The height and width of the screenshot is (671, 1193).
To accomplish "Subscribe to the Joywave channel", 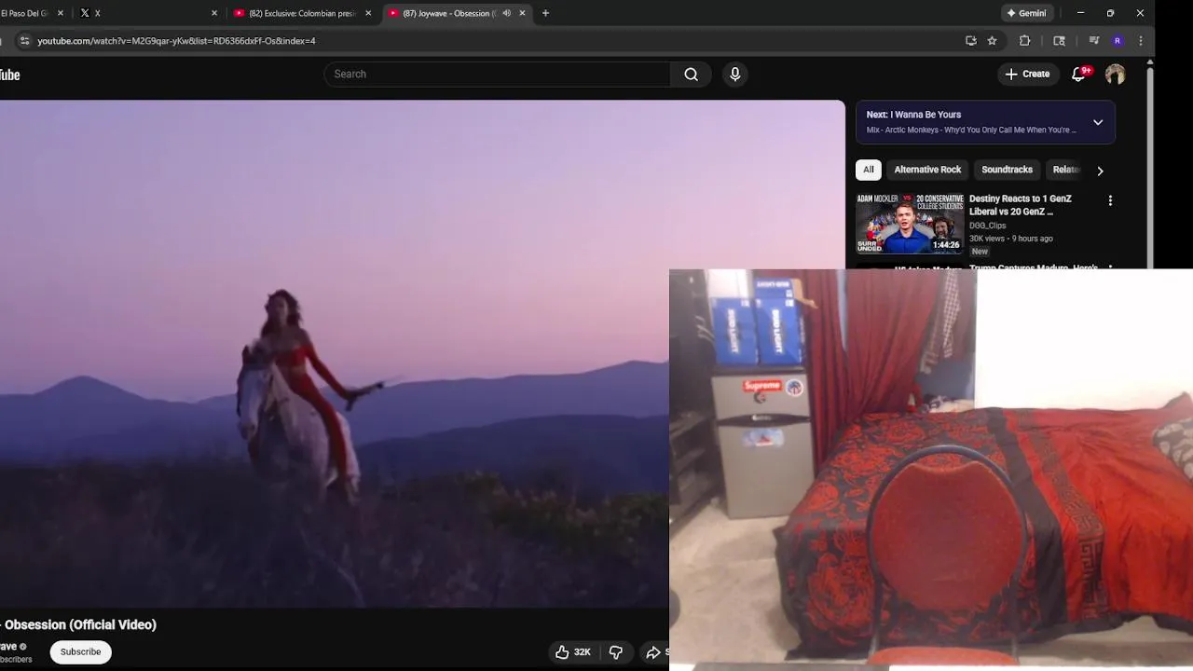I will [x=80, y=651].
